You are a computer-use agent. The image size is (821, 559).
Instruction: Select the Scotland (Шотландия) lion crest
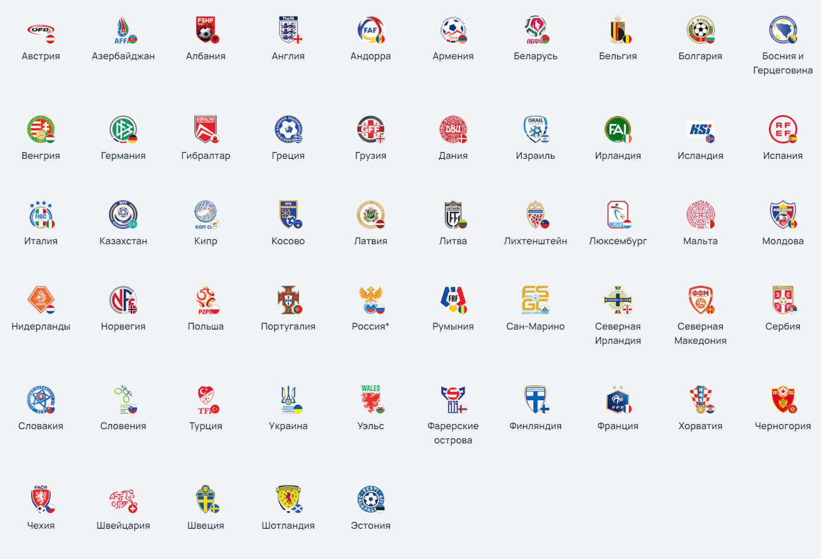[x=288, y=500]
